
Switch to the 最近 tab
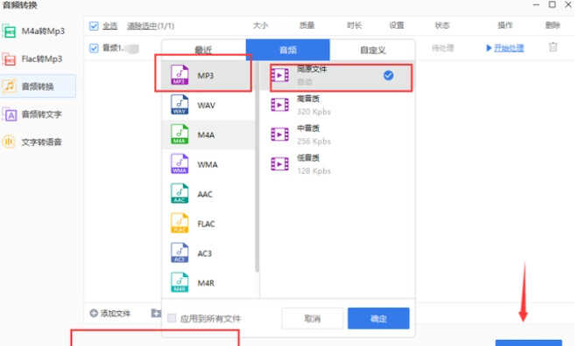click(204, 50)
